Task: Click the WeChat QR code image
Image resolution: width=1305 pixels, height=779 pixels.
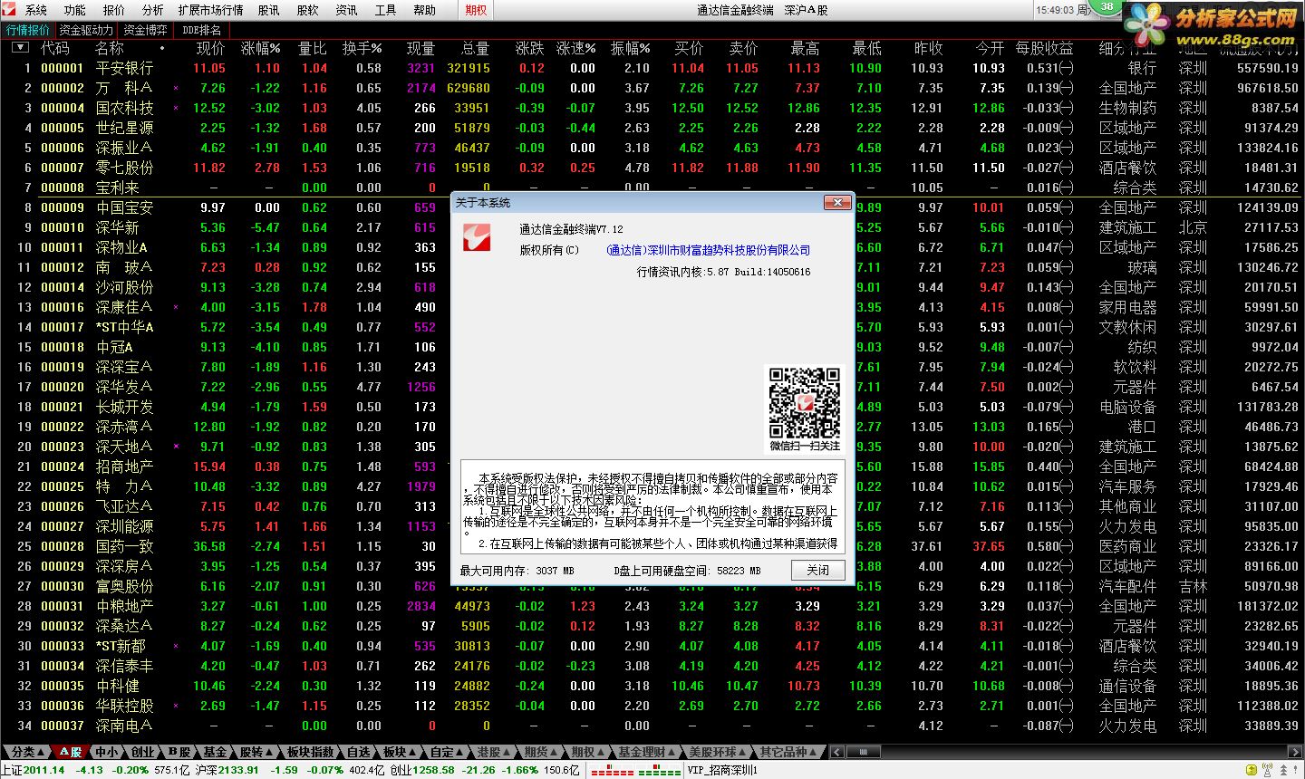Action: click(x=805, y=403)
